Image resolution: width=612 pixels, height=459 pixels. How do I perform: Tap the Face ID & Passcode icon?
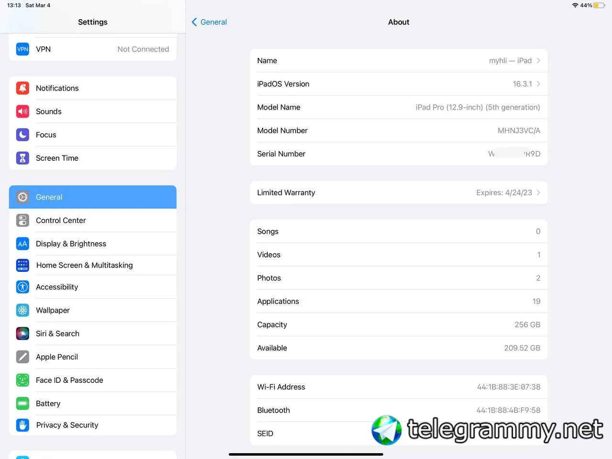[x=22, y=380]
